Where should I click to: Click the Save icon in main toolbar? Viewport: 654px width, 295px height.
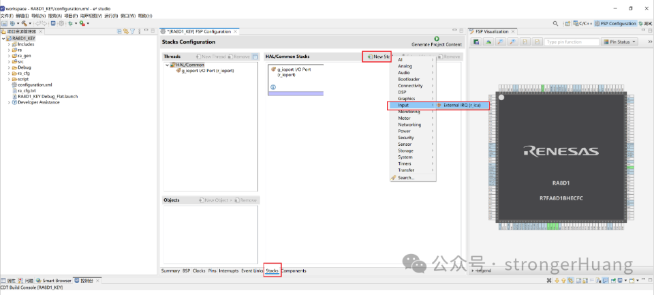pos(4,23)
